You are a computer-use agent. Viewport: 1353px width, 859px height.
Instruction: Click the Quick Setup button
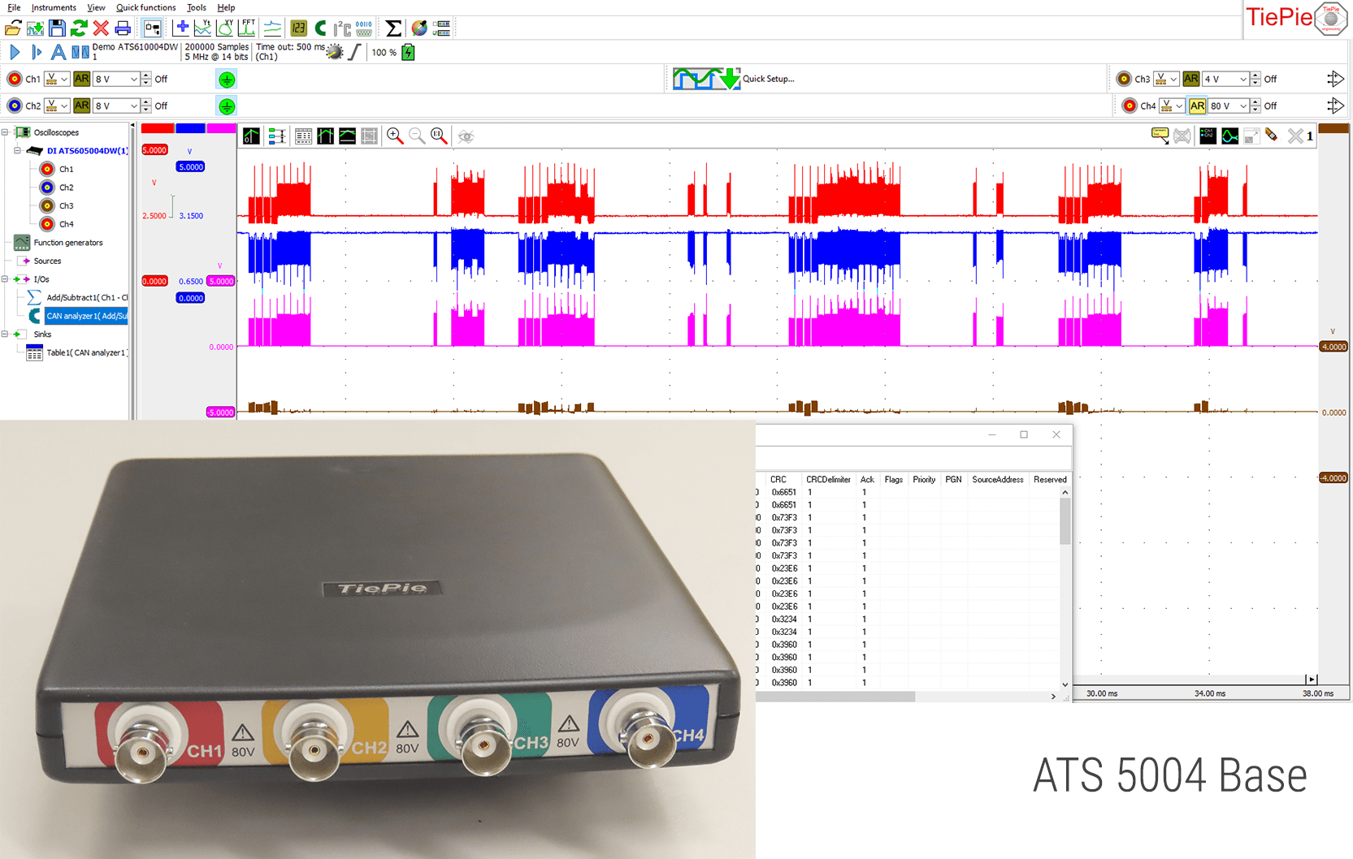point(734,79)
